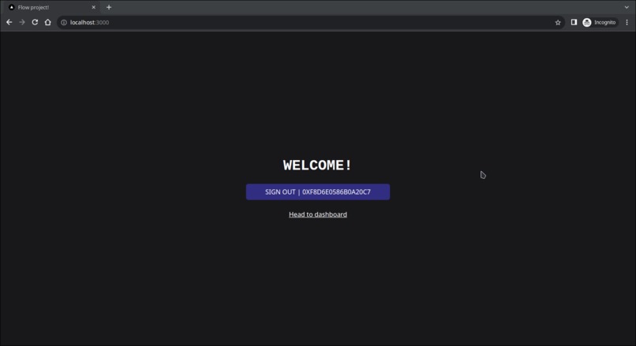Screen dimensions: 636x346
Task: Open the Chrome three-dot menu
Action: (x=627, y=22)
